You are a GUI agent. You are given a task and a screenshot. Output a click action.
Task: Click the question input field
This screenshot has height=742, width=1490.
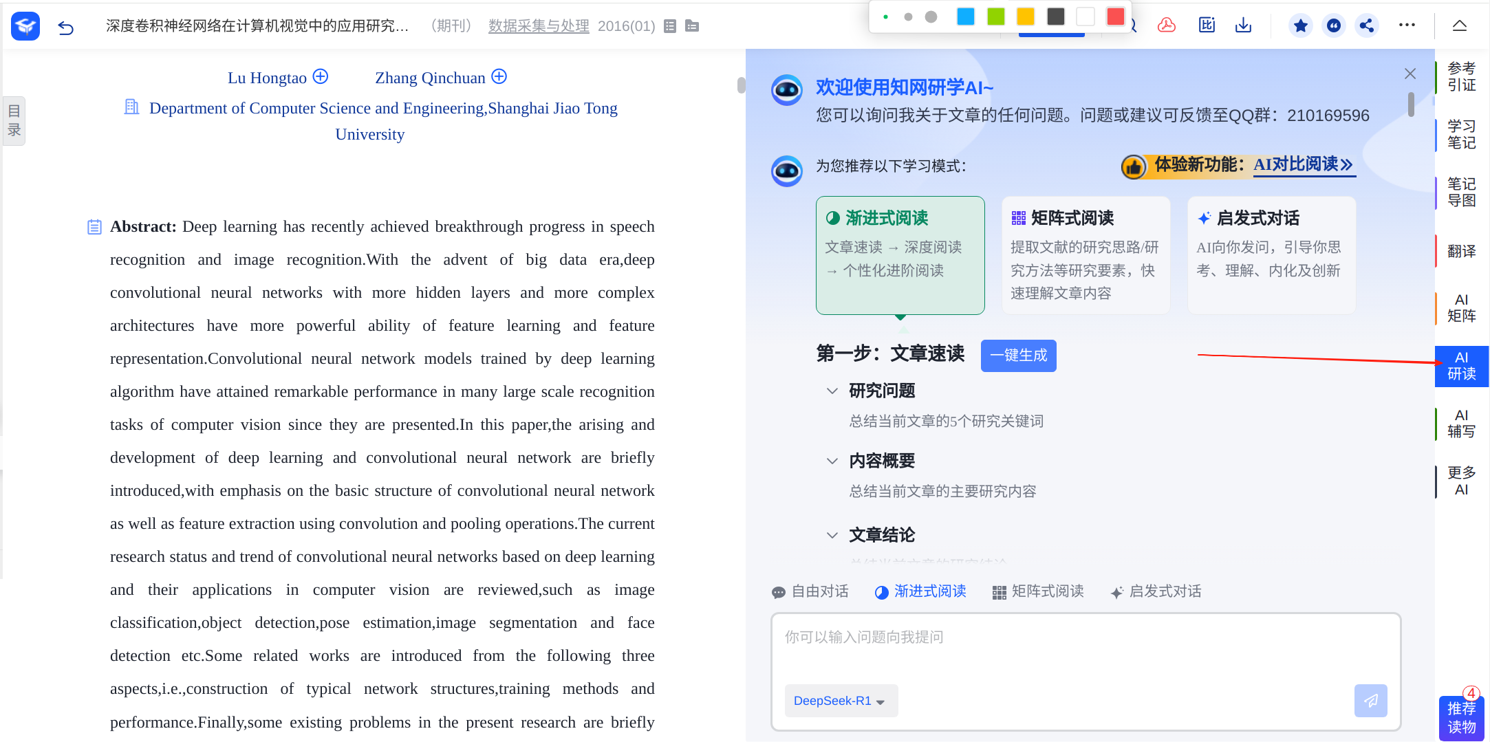tap(1085, 646)
